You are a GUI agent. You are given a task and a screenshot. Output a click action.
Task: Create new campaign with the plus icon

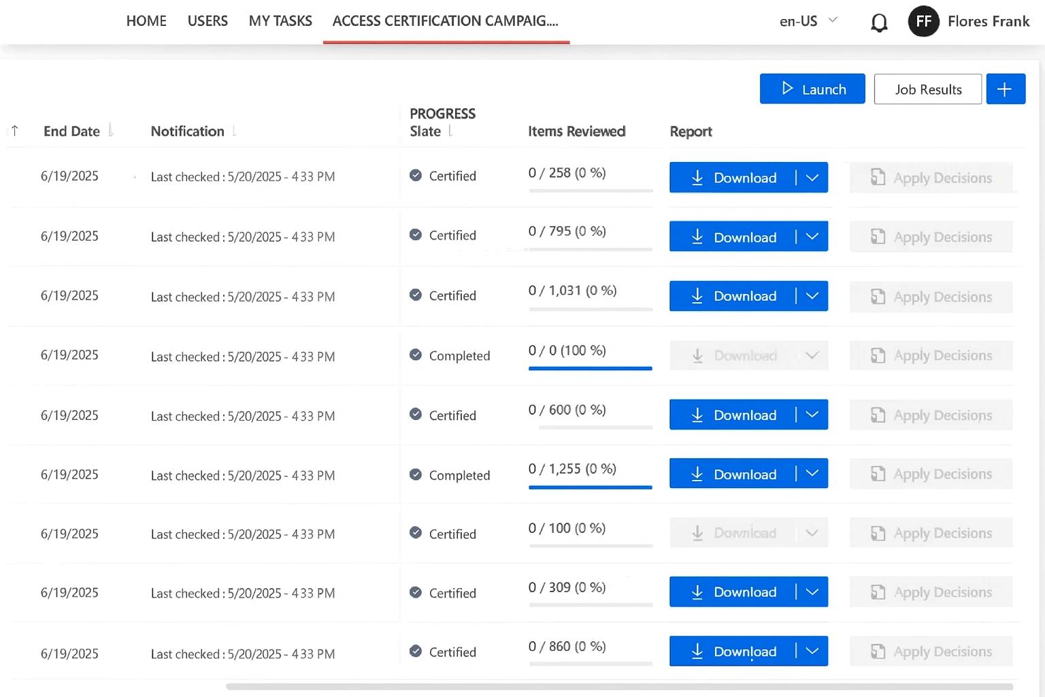coord(1005,88)
